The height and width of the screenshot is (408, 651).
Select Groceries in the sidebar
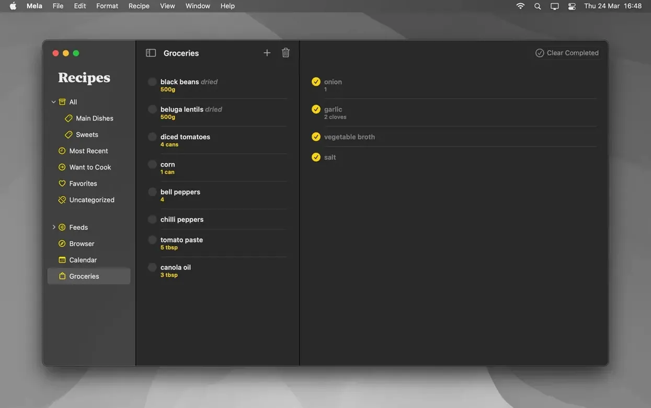pyautogui.click(x=89, y=276)
